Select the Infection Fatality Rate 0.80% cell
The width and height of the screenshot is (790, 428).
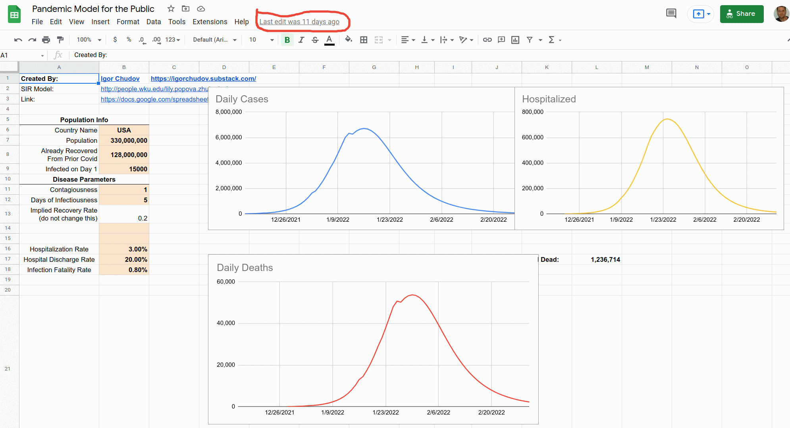point(124,270)
